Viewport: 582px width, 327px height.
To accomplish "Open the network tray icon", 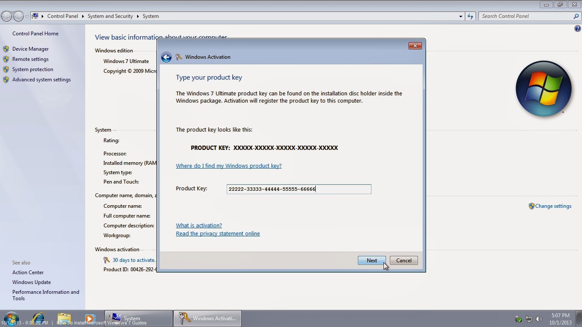I will (x=529, y=319).
